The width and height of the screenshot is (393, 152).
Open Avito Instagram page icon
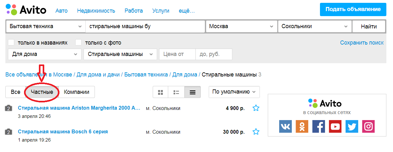coord(368,126)
